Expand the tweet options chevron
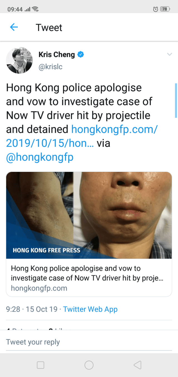This screenshot has height=377, width=178. pyautogui.click(x=169, y=54)
